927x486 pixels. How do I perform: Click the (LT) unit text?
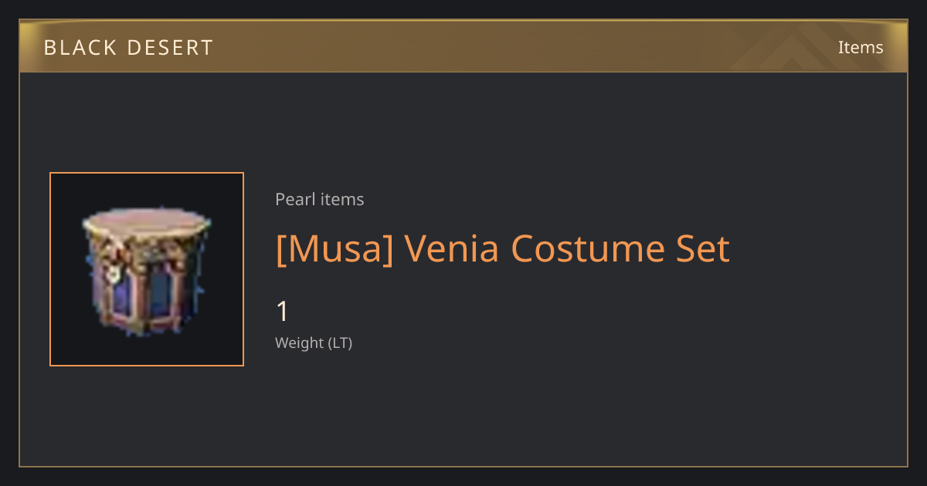tap(340, 343)
